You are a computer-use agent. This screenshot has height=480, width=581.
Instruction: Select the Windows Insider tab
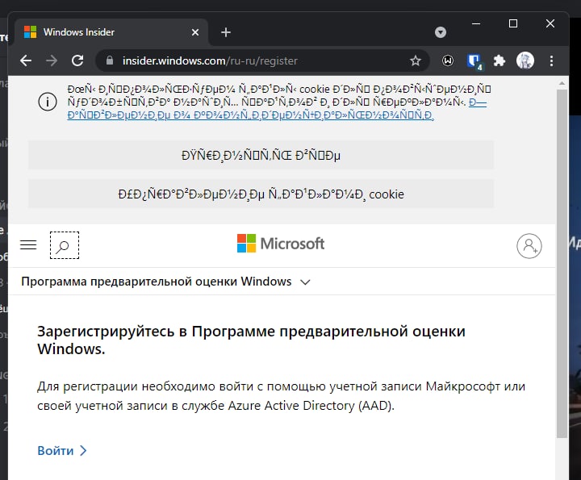coord(111,32)
